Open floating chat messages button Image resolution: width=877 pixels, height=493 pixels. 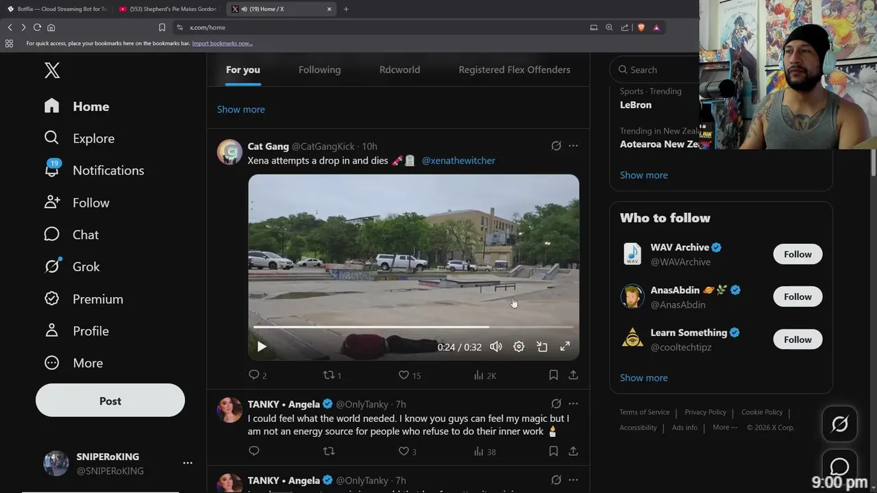(839, 466)
